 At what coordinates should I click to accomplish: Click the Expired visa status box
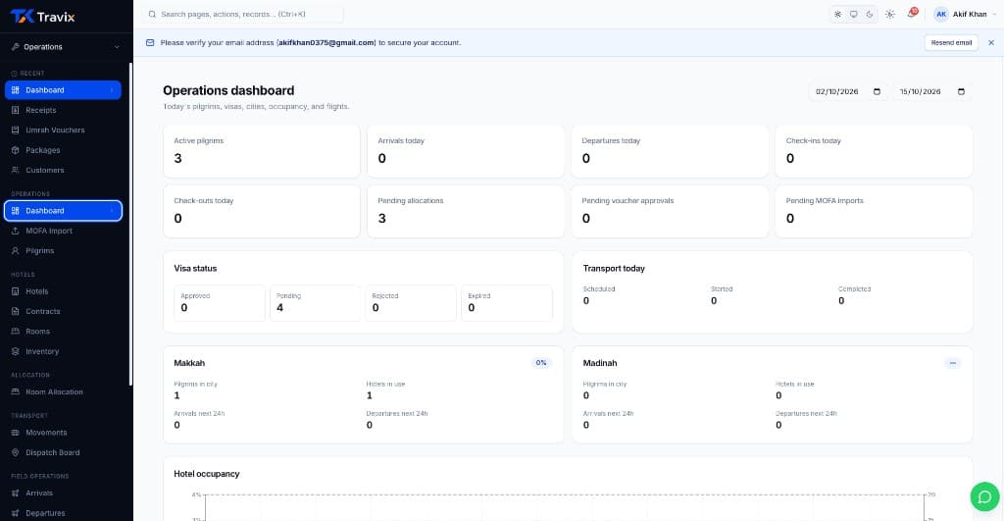pyautogui.click(x=507, y=303)
